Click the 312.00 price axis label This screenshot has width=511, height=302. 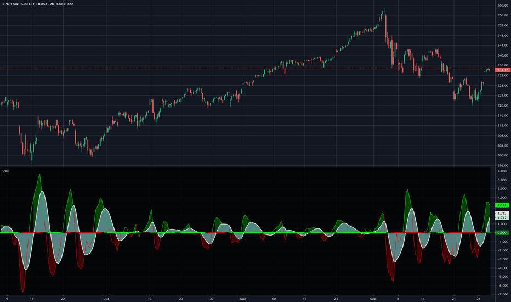click(503, 125)
